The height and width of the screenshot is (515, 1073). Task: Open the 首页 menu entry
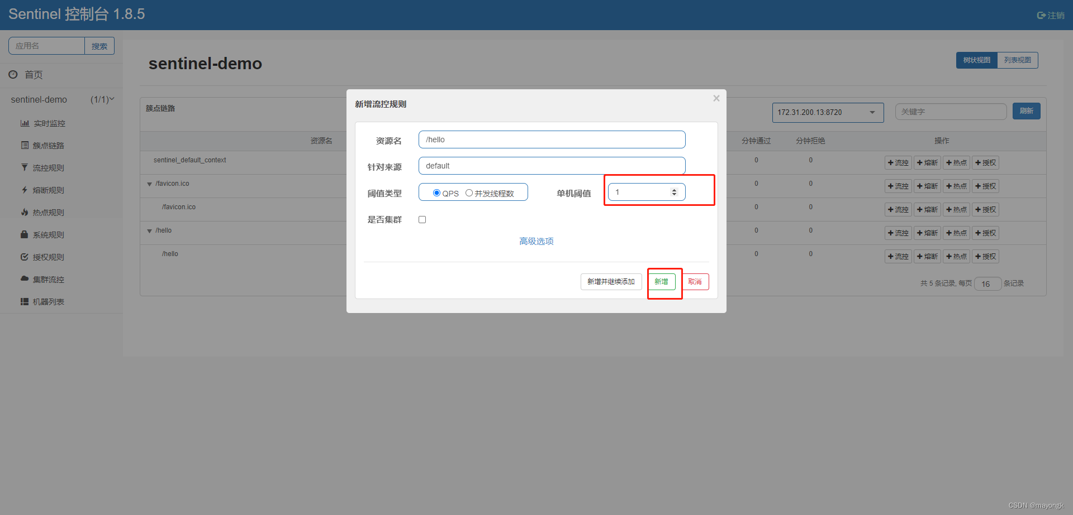click(x=32, y=74)
